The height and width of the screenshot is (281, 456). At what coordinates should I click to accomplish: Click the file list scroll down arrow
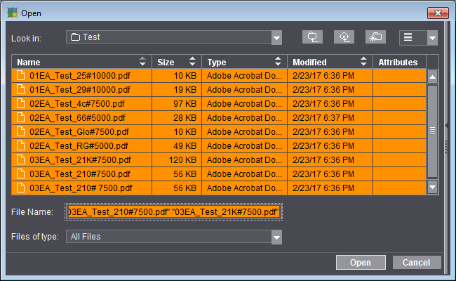[432, 188]
